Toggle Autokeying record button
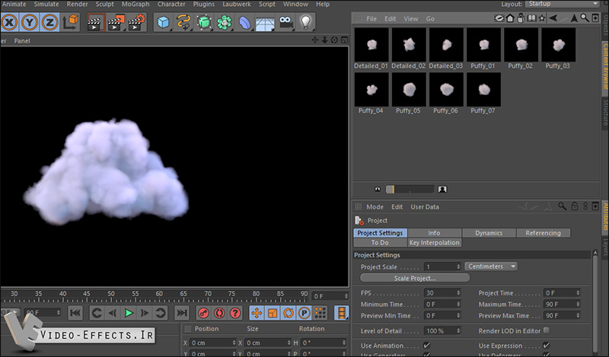Screen dimensions: 609x357 (x=219, y=313)
